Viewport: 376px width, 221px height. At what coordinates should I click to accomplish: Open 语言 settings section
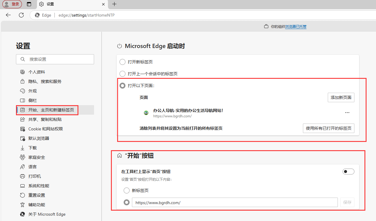pos(55,167)
